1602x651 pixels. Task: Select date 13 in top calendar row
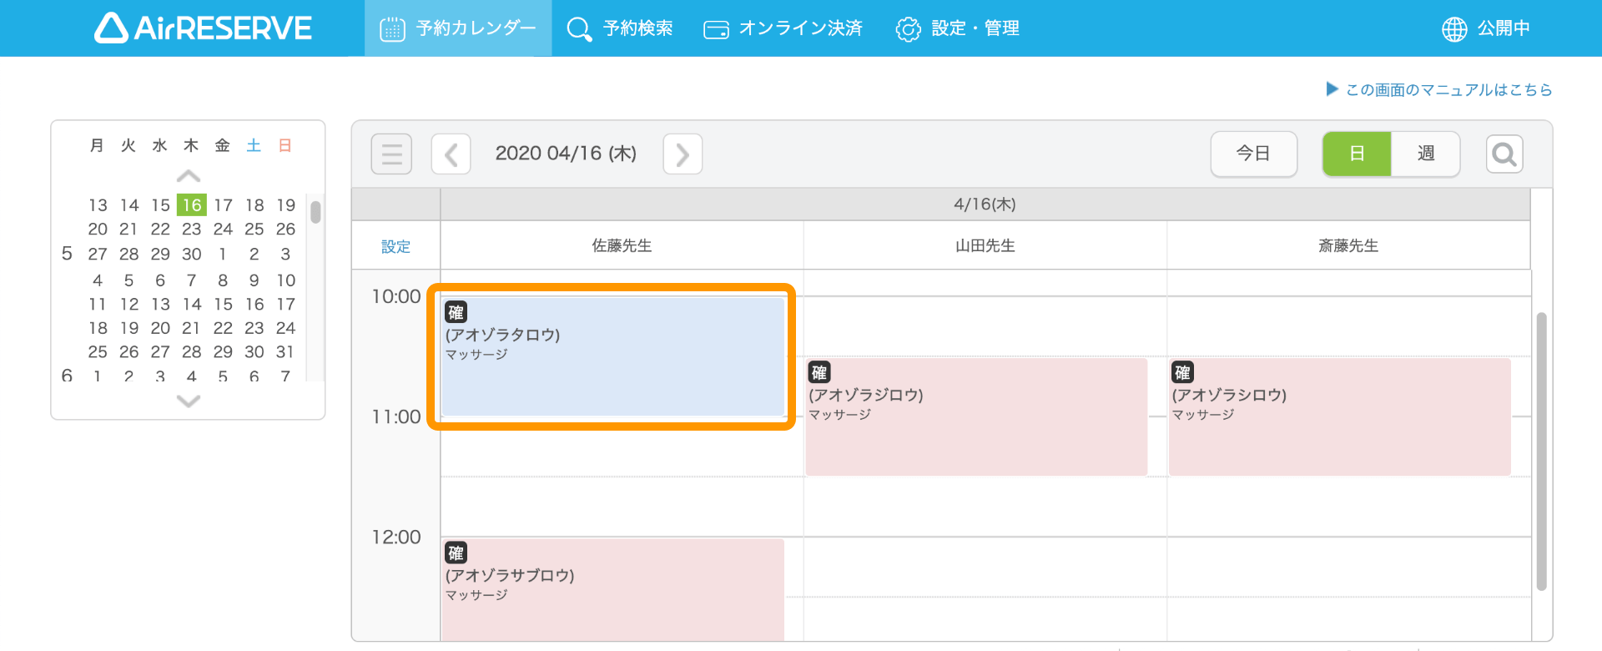[98, 204]
